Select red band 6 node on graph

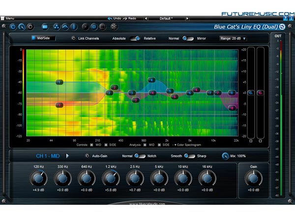tap(196, 90)
